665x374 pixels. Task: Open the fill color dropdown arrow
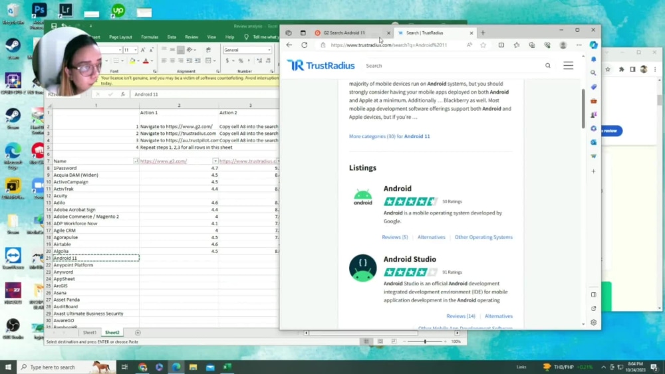(138, 61)
